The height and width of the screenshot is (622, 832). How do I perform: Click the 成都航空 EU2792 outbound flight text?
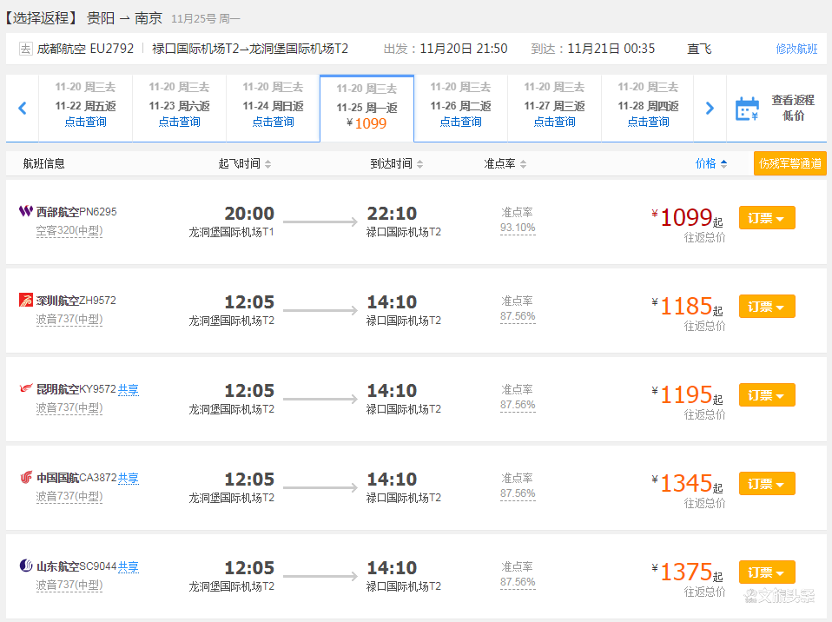pyautogui.click(x=85, y=49)
